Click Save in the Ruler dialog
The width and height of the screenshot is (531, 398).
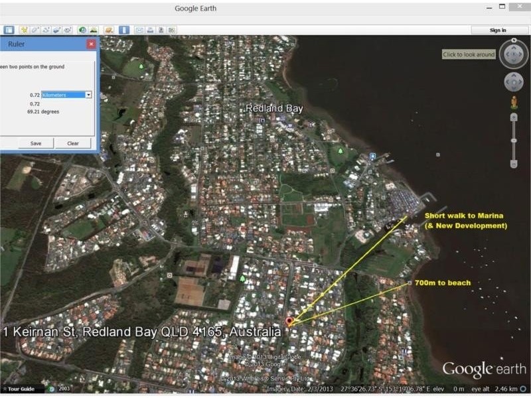pyautogui.click(x=36, y=143)
